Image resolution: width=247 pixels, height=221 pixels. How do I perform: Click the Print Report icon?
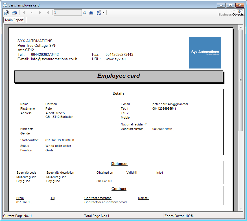pos(14,13)
